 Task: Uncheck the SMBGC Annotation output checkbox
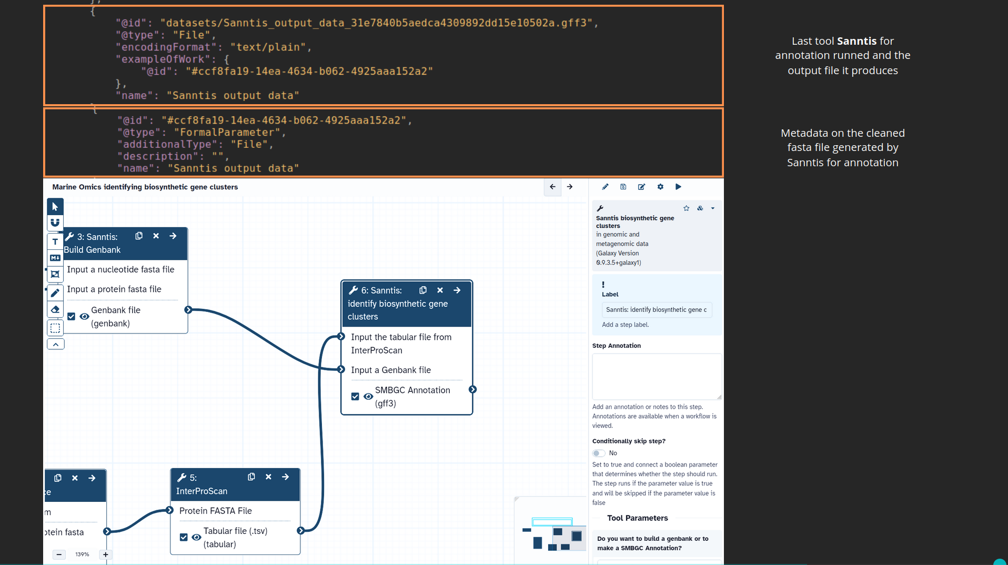[x=355, y=397]
